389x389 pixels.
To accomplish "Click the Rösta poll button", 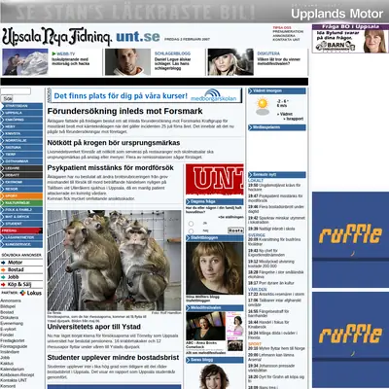I will tap(235, 230).
